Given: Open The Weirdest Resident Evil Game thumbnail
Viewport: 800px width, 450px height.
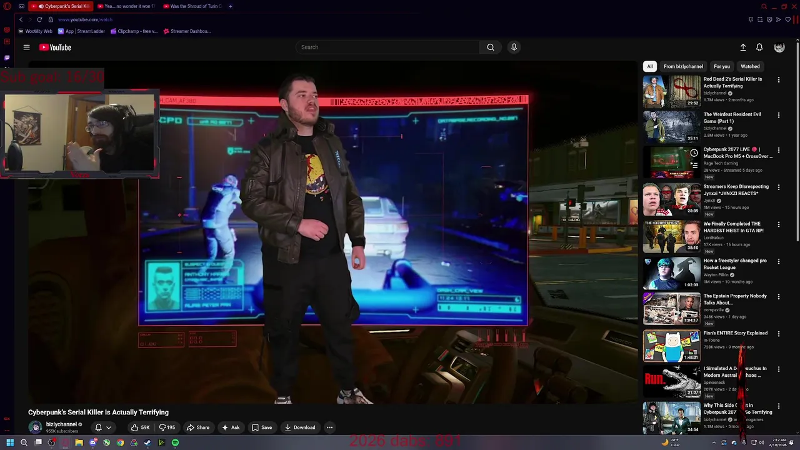Looking at the screenshot, I should (672, 127).
